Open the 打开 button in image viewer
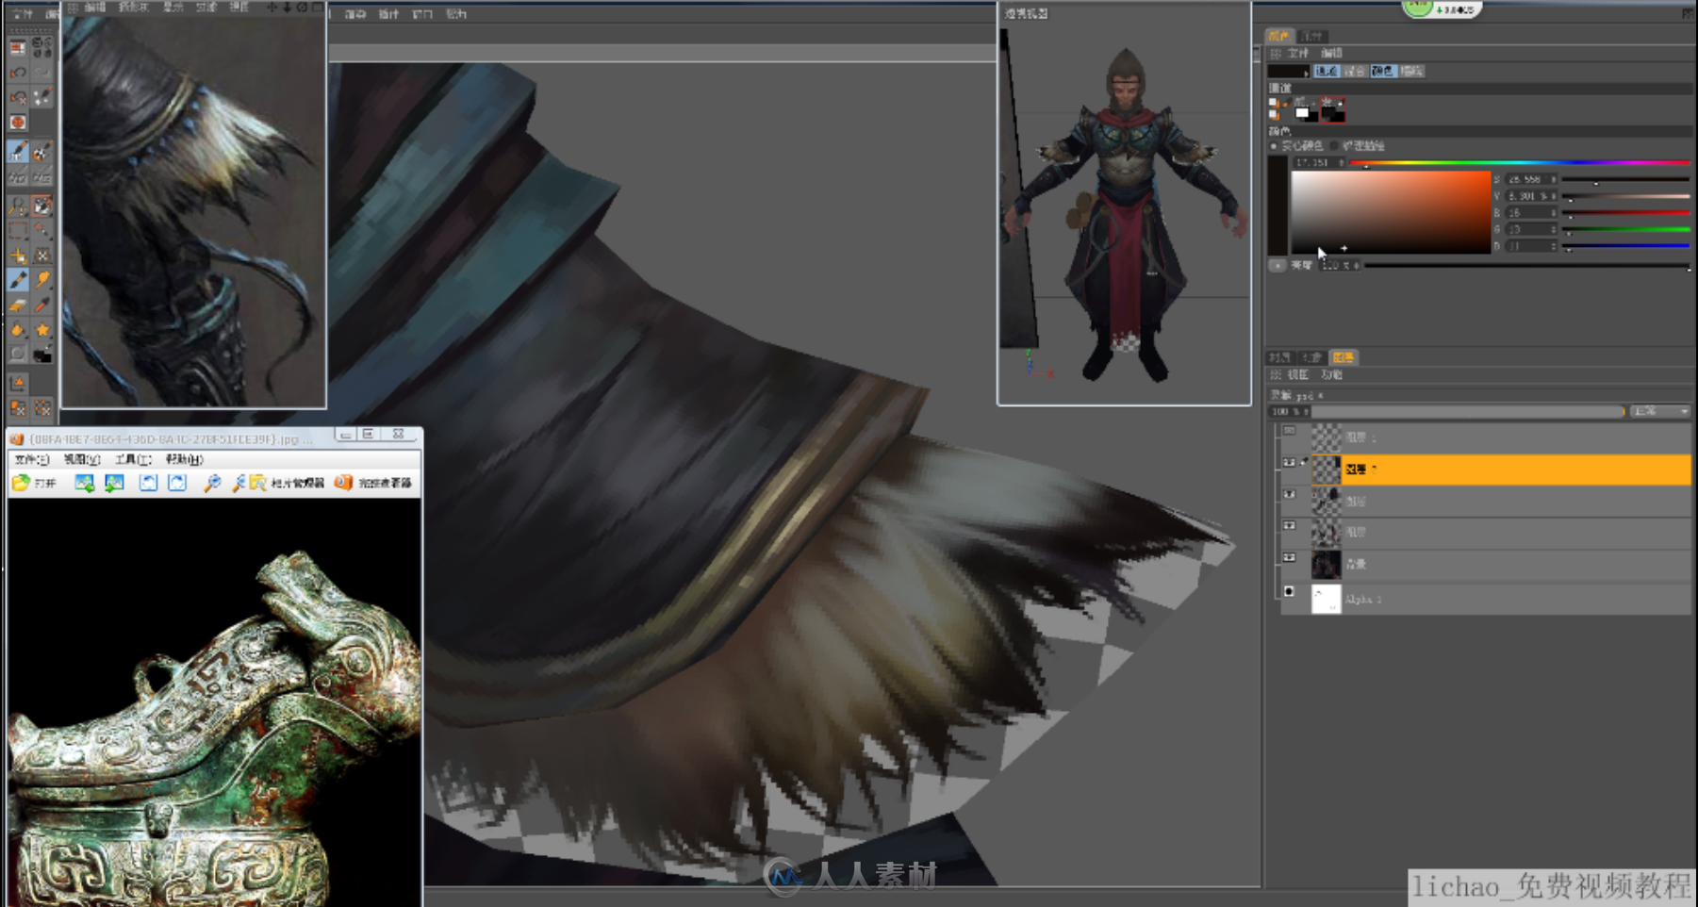Screen dimensions: 1698x907 tap(35, 483)
